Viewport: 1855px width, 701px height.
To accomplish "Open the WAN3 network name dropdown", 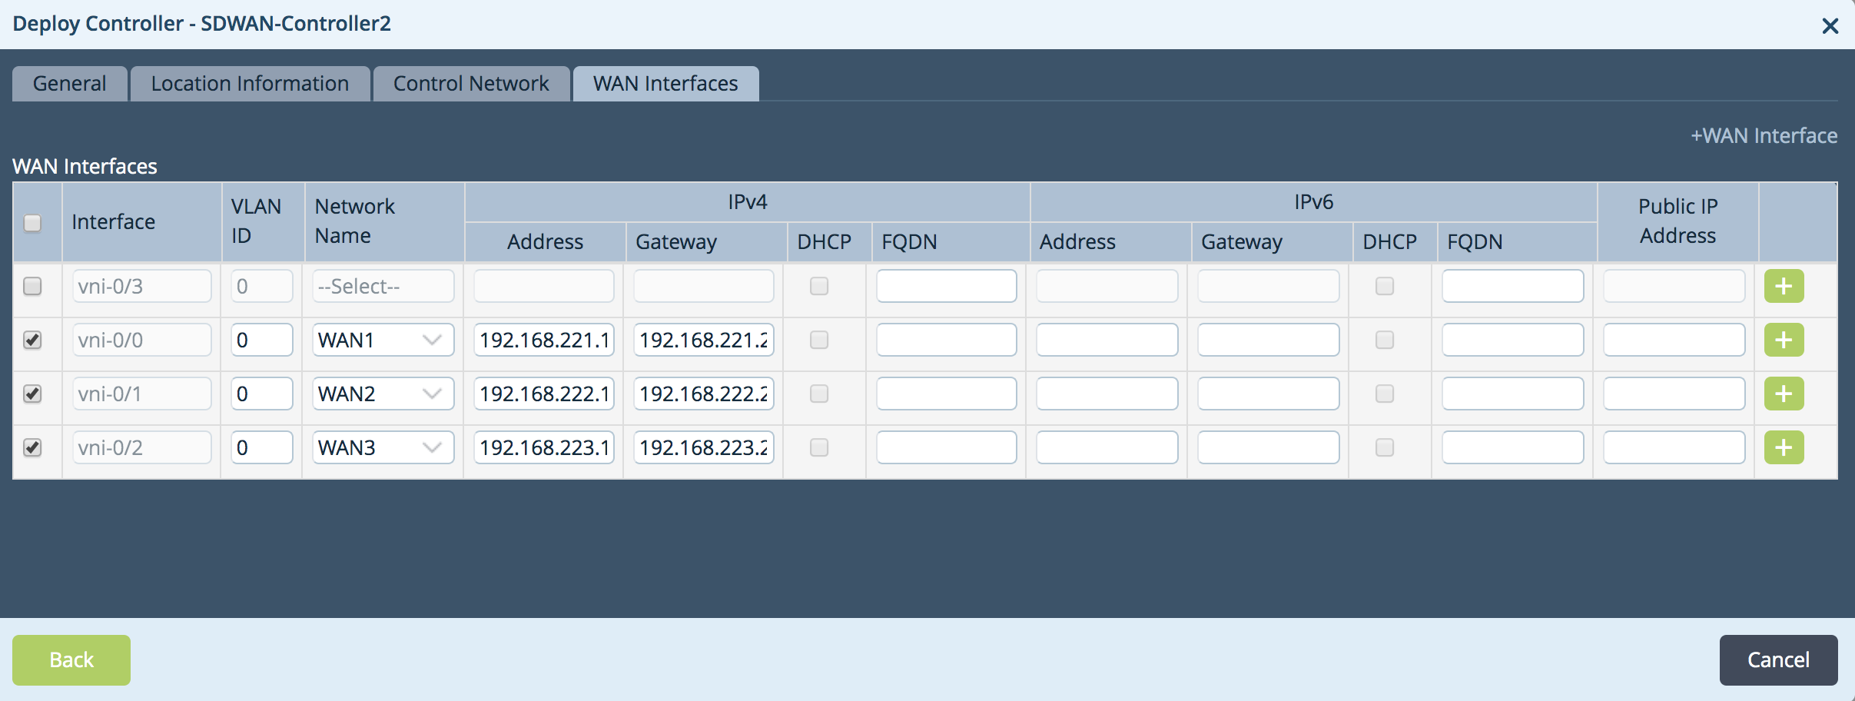I will (x=383, y=447).
